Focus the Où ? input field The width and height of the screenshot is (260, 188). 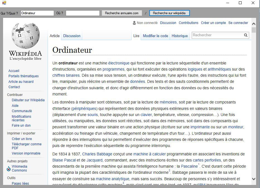tap(83, 13)
